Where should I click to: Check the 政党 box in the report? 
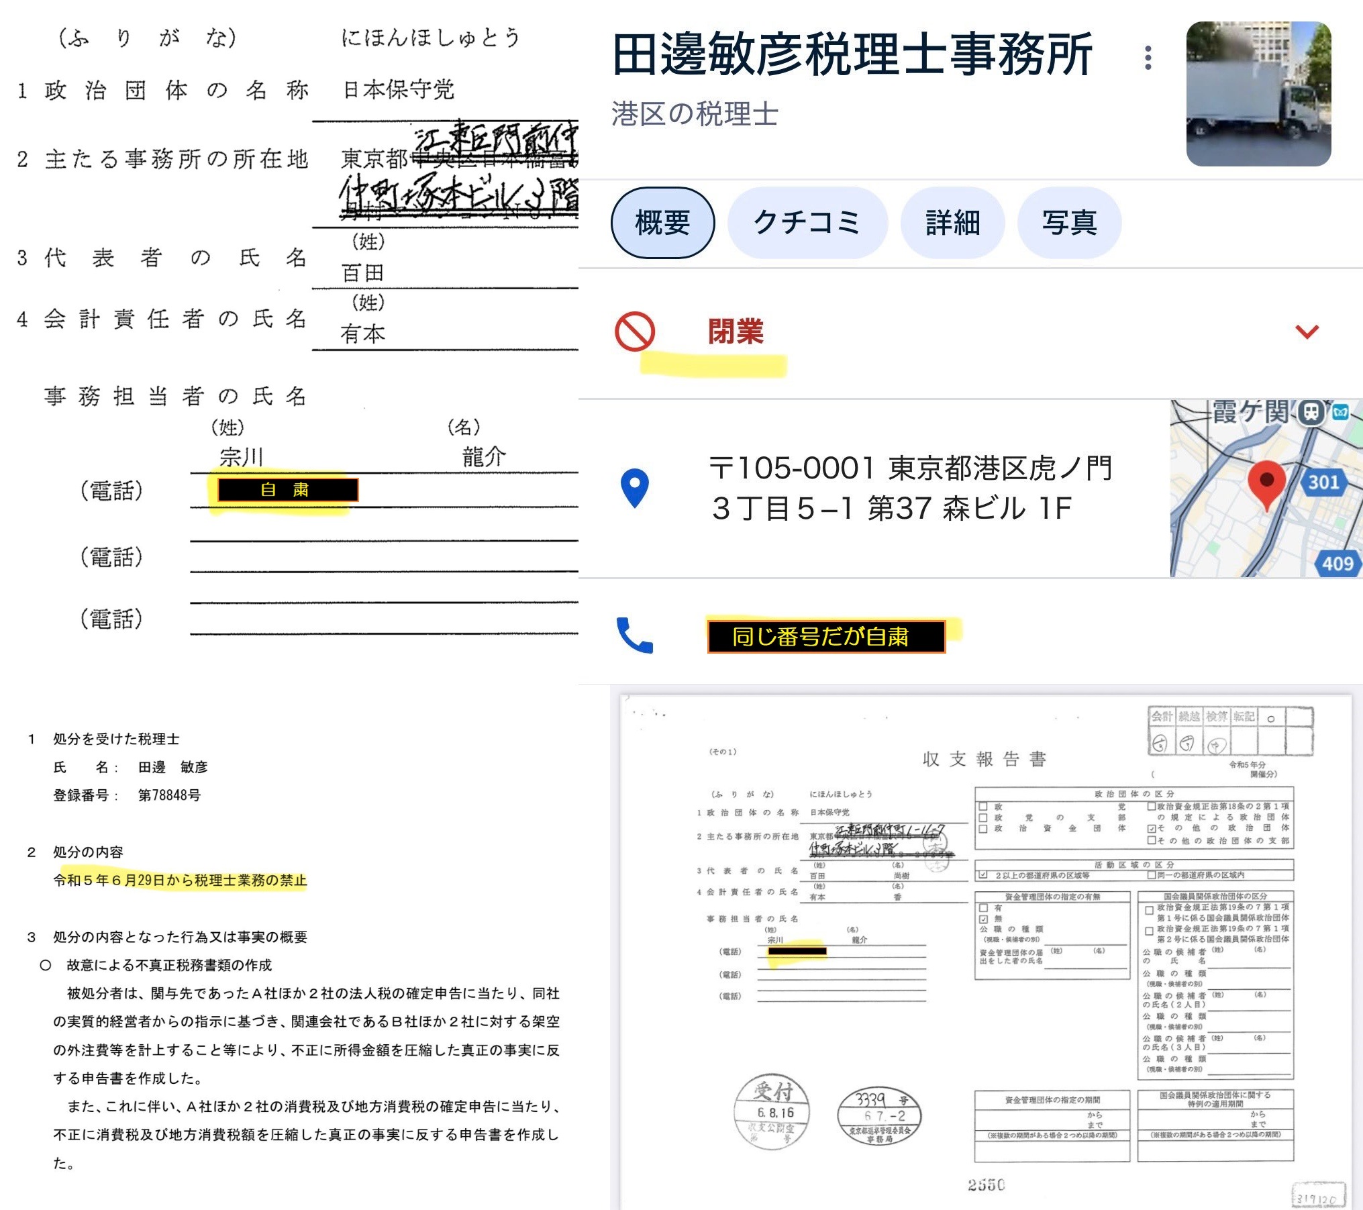tap(983, 807)
